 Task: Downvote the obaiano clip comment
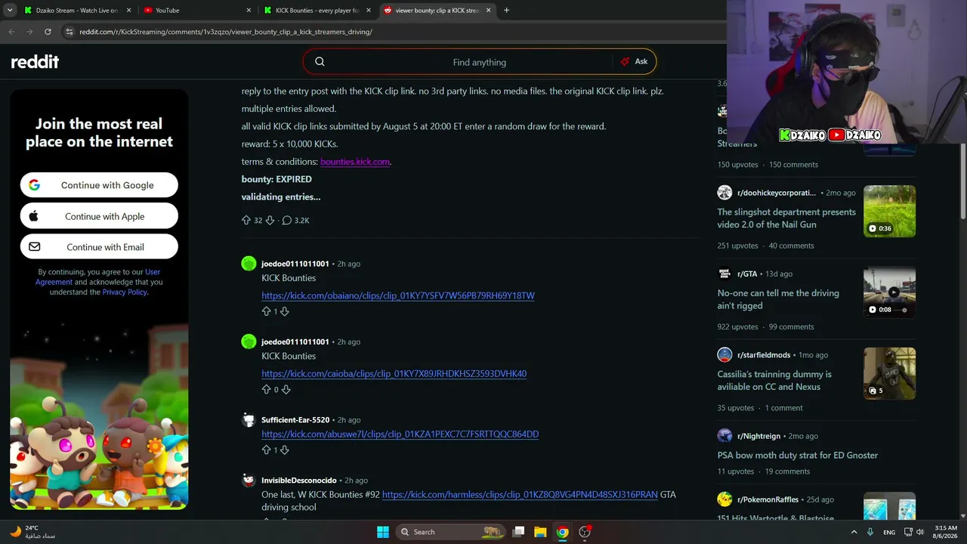point(285,311)
